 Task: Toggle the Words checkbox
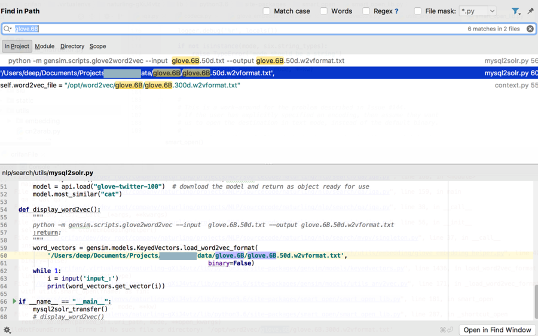pos(323,11)
